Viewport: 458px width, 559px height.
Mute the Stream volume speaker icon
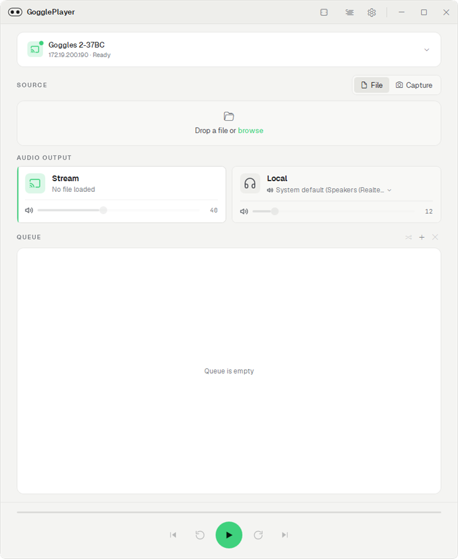[x=29, y=210]
